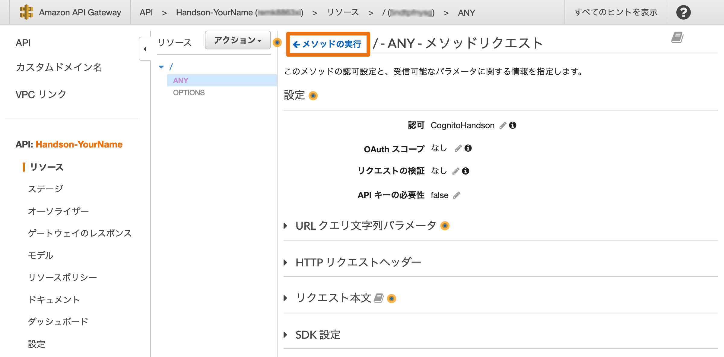
Task: Click the Handson-YourName API name link
Action: tap(79, 144)
